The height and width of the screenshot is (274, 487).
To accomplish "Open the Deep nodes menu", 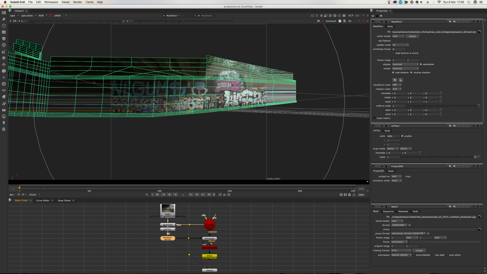I will [4, 84].
